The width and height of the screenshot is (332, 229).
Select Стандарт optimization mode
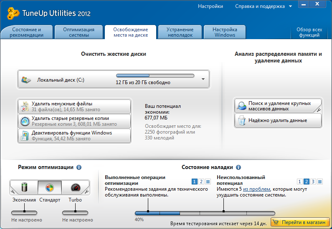click(50, 187)
